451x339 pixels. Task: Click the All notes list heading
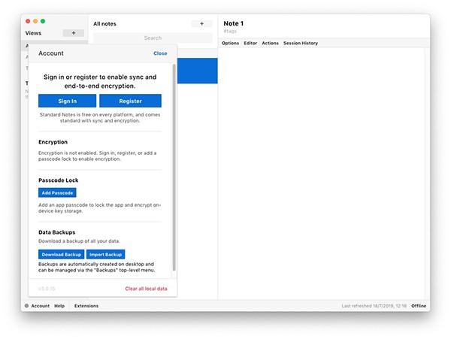coord(104,24)
